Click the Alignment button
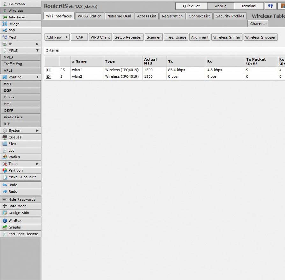285x280 pixels. pyautogui.click(x=200, y=37)
